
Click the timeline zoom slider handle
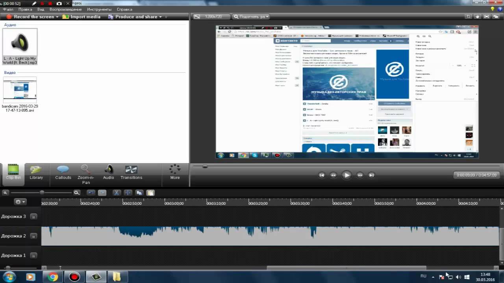(42, 193)
